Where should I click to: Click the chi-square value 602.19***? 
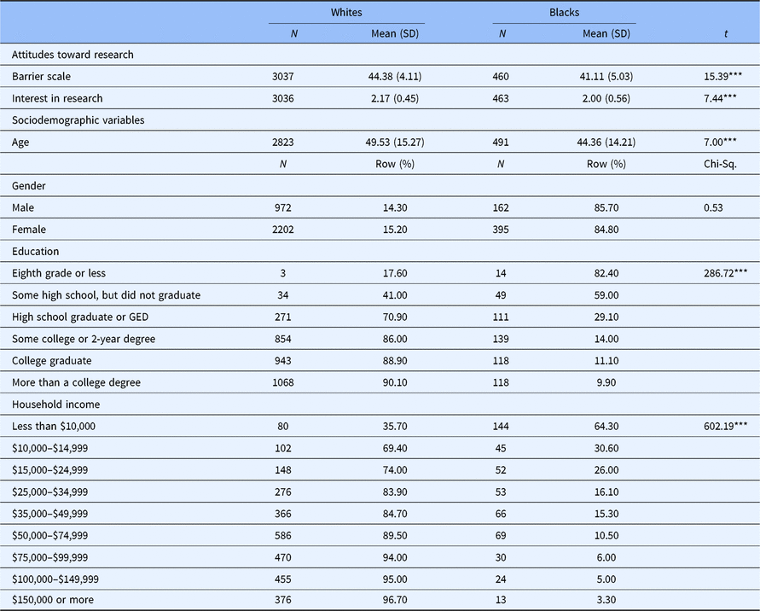[x=717, y=426]
